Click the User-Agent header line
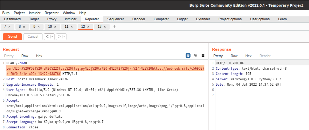This screenshot has height=130, width=309. coord(92,93)
